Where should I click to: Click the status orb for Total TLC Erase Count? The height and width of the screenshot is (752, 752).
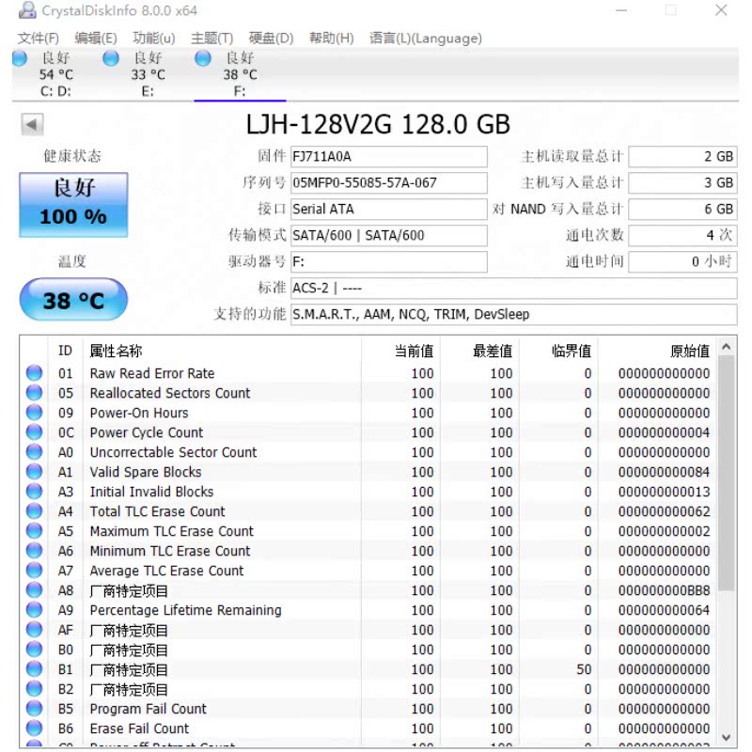[34, 511]
